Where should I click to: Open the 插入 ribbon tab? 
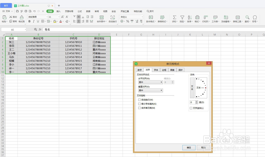59,11
